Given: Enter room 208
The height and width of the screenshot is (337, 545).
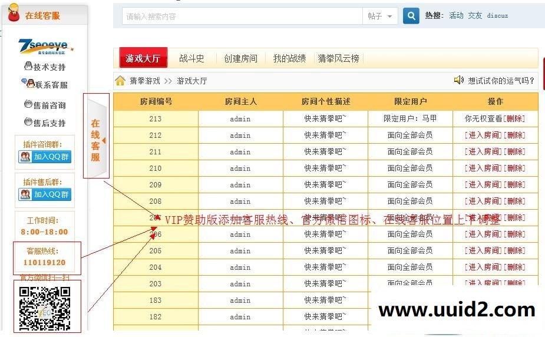Looking at the screenshot, I should [483, 201].
